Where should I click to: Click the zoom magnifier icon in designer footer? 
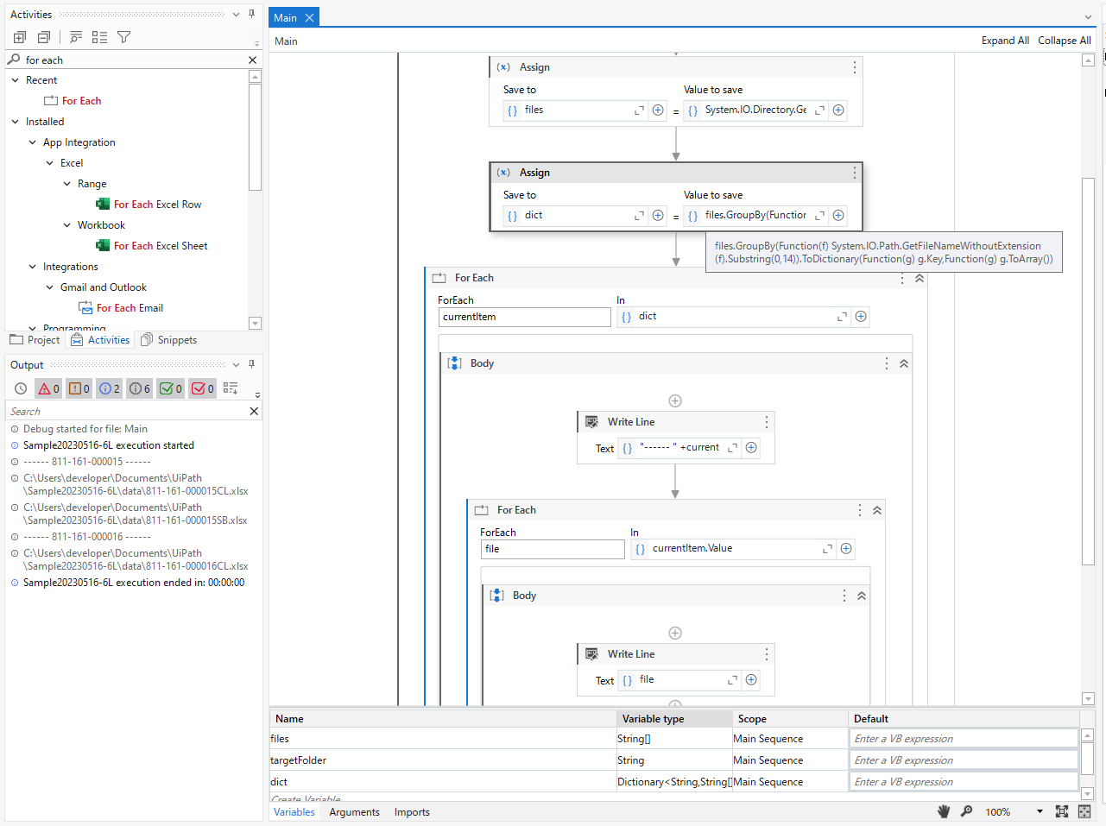[x=966, y=811]
